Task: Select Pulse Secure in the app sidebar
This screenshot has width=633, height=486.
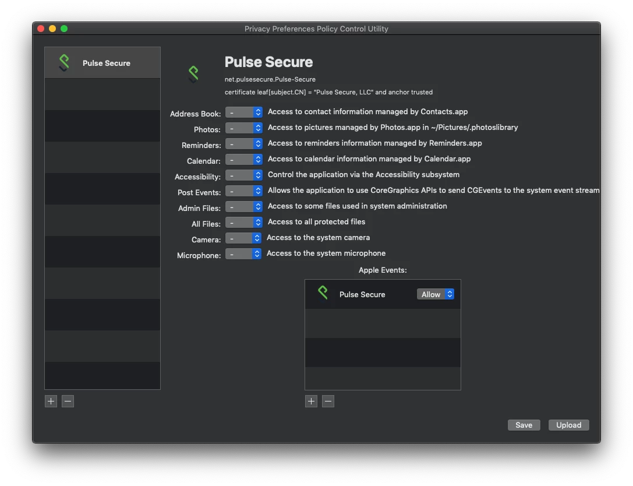Action: [102, 62]
